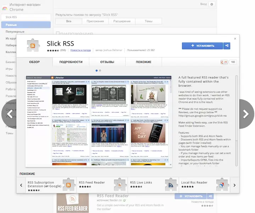Install Slick RSS with Установить button
Image resolution: width=255 pixels, height=213 pixels.
click(x=202, y=46)
